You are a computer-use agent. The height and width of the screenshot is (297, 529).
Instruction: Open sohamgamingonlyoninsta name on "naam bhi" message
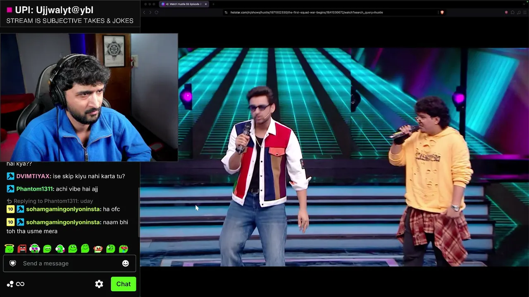63,222
